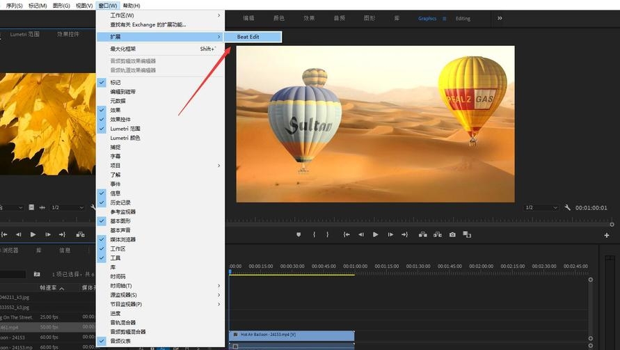Screen dimensions: 620x350
Task: Open the 帮助(H) menu
Action: [132, 6]
